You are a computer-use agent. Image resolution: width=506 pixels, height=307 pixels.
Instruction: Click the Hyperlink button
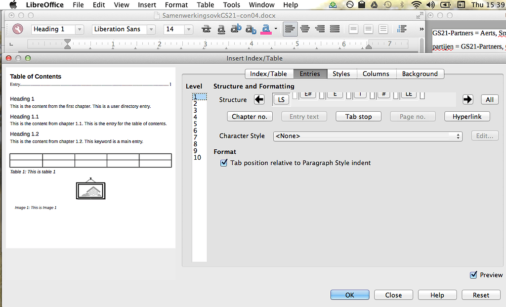467,116
